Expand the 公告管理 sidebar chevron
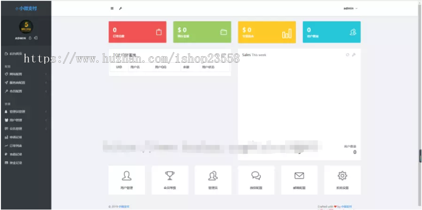Screen dimensions: 422x210 (46, 128)
